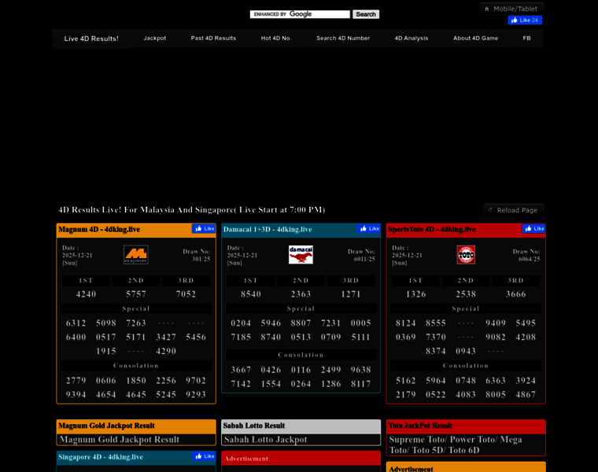Like the Magnum 4D results panel
The height and width of the screenshot is (472, 598).
204,229
